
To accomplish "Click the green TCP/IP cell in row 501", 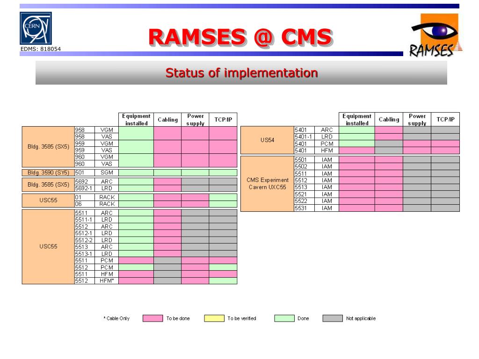I will point(223,173).
